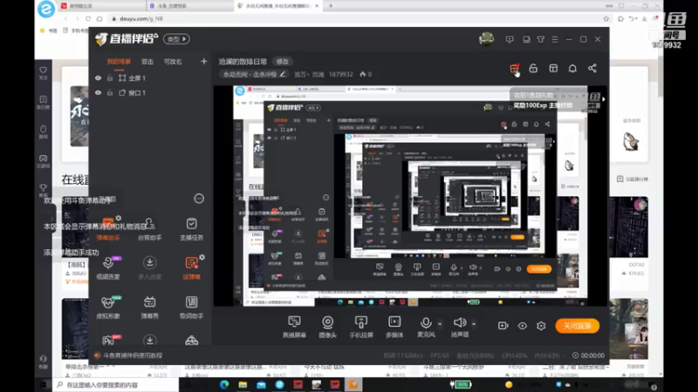
Task: Click the record video camera icon
Action: (503, 326)
